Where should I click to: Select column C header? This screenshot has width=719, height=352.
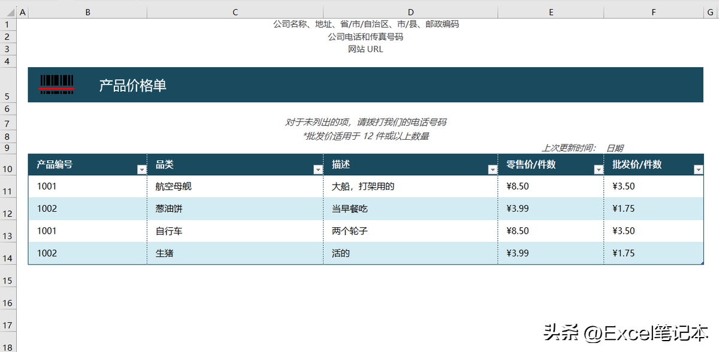[235, 12]
